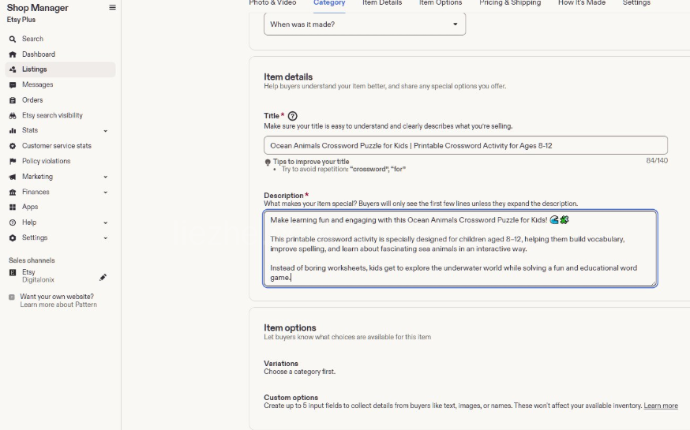Click the Pattern website icon

coord(12,297)
